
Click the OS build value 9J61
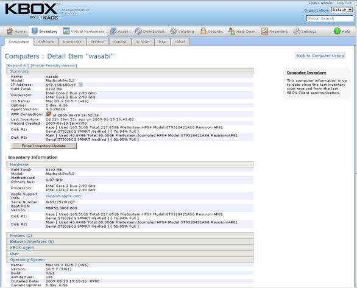click(x=50, y=273)
